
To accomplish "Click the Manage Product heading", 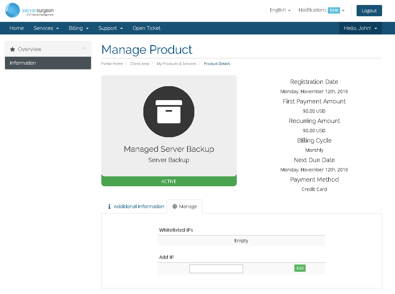I will point(147,50).
